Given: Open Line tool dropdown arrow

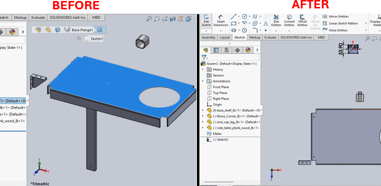Looking at the screenshot, I should (238, 16).
